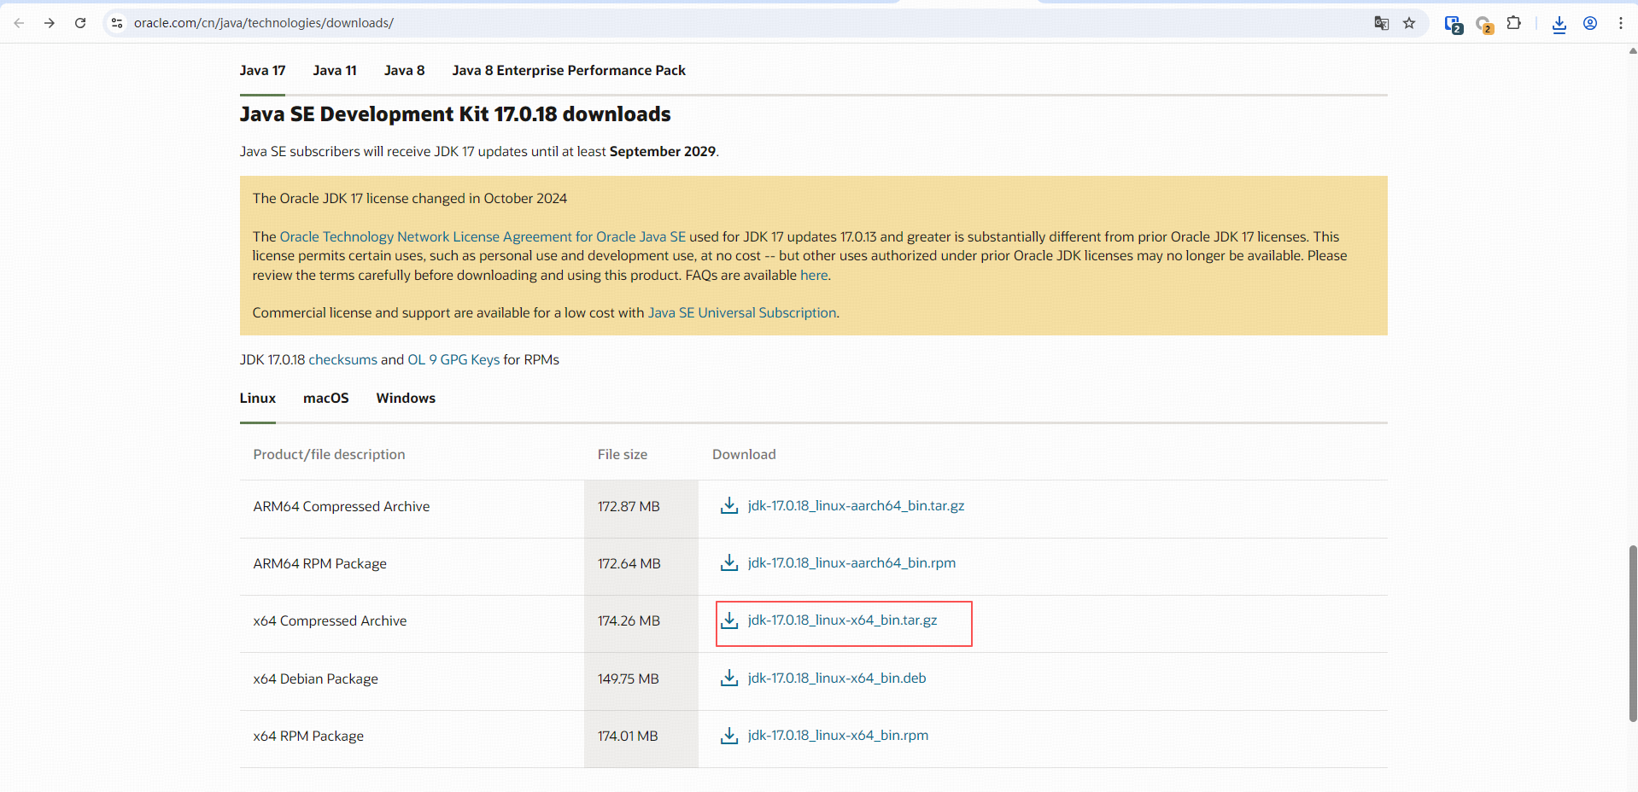The height and width of the screenshot is (792, 1638).
Task: Open the translate page icon
Action: pyautogui.click(x=1381, y=23)
